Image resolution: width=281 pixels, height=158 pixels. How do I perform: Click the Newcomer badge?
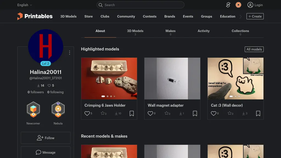click(x=33, y=109)
